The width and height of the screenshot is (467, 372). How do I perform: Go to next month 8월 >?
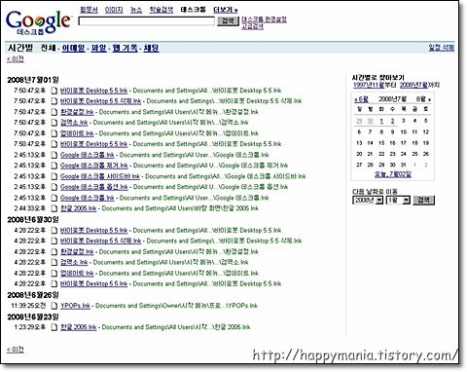tap(423, 99)
